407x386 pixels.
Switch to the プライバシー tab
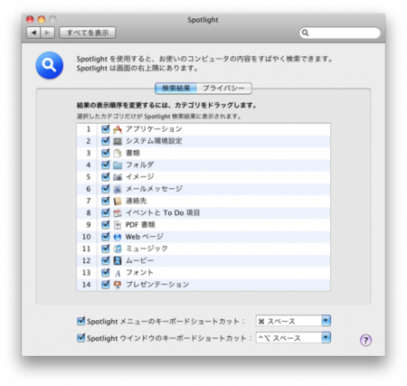[224, 89]
